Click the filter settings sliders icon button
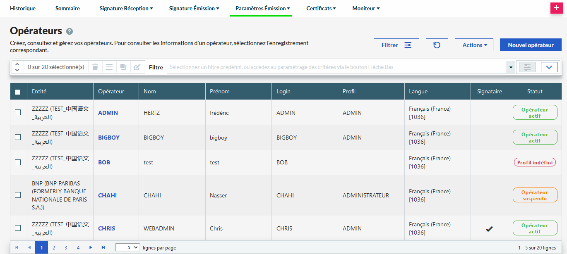 point(527,67)
